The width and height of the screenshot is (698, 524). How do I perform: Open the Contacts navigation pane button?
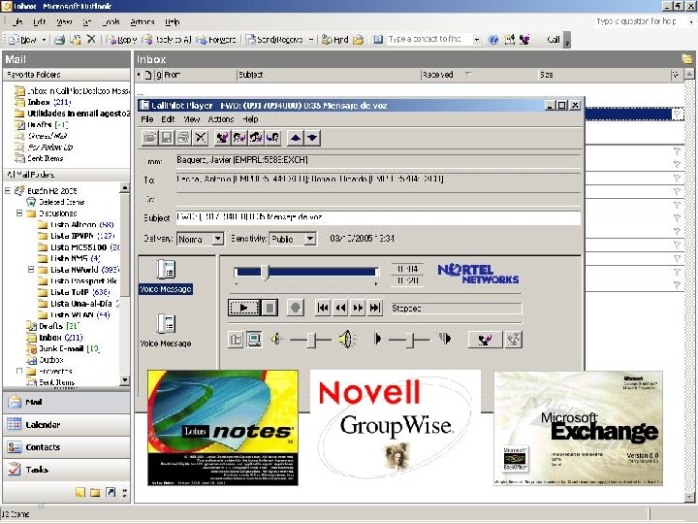coord(67,447)
